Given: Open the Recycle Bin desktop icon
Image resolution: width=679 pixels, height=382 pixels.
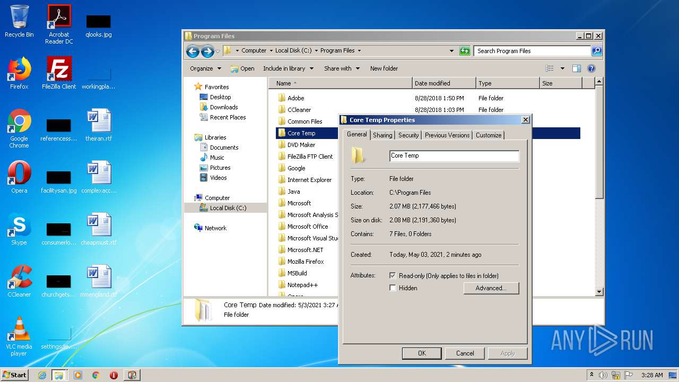Looking at the screenshot, I should click(19, 21).
